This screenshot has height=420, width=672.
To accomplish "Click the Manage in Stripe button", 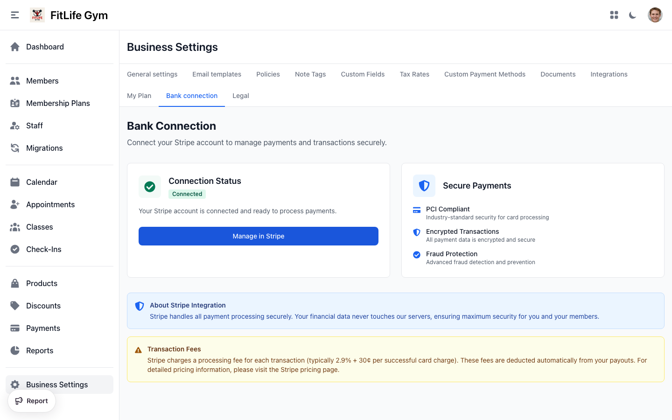I will [259, 236].
